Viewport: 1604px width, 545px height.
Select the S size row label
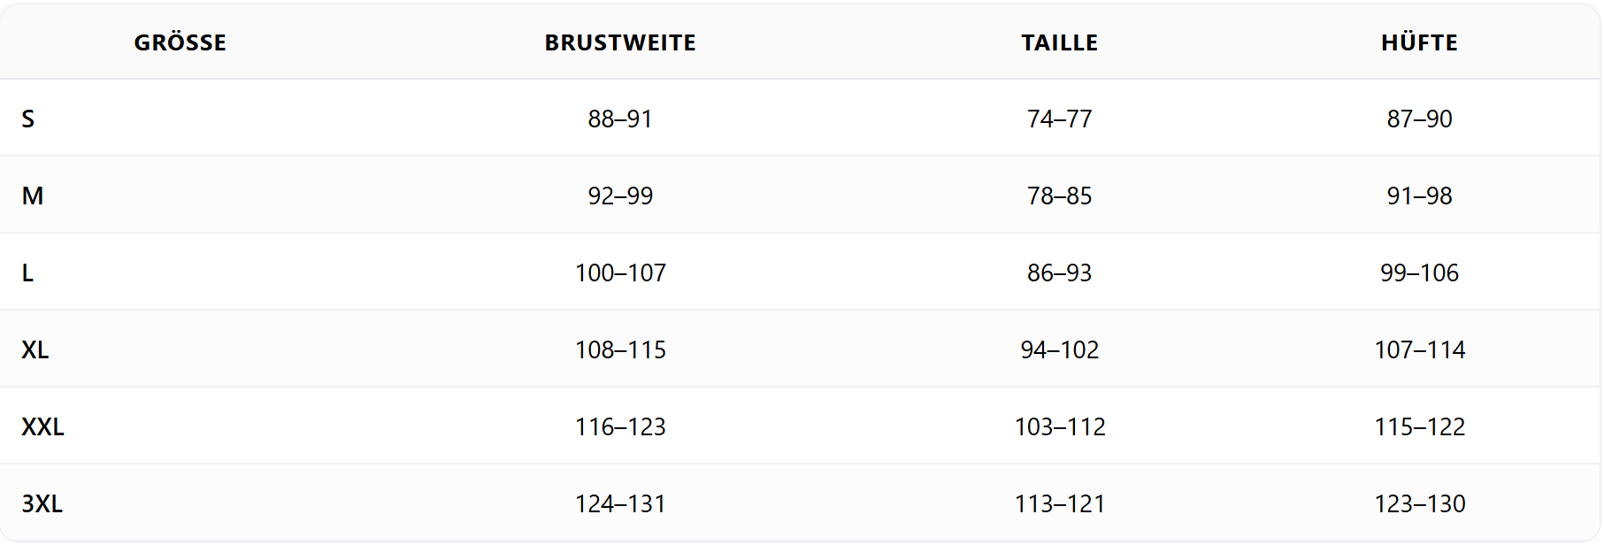click(28, 119)
